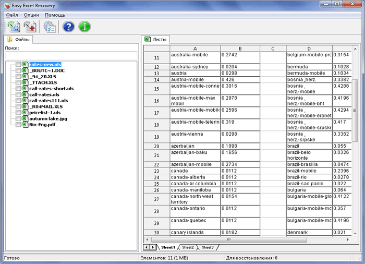Screen dimensions: 365x264
Task: Click cell containing canada-quebec
Action: (x=195, y=223)
